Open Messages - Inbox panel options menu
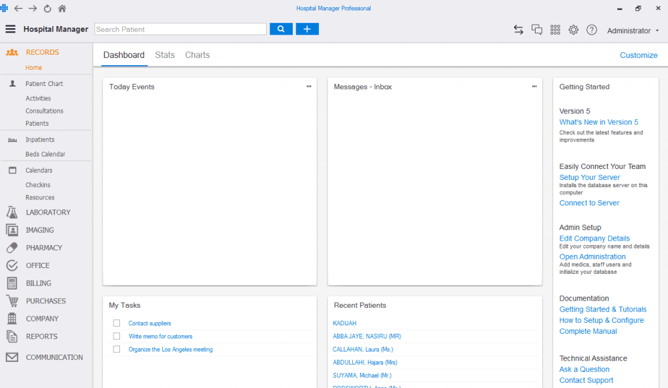Screen dimensions: 668x388 pyautogui.click(x=534, y=87)
